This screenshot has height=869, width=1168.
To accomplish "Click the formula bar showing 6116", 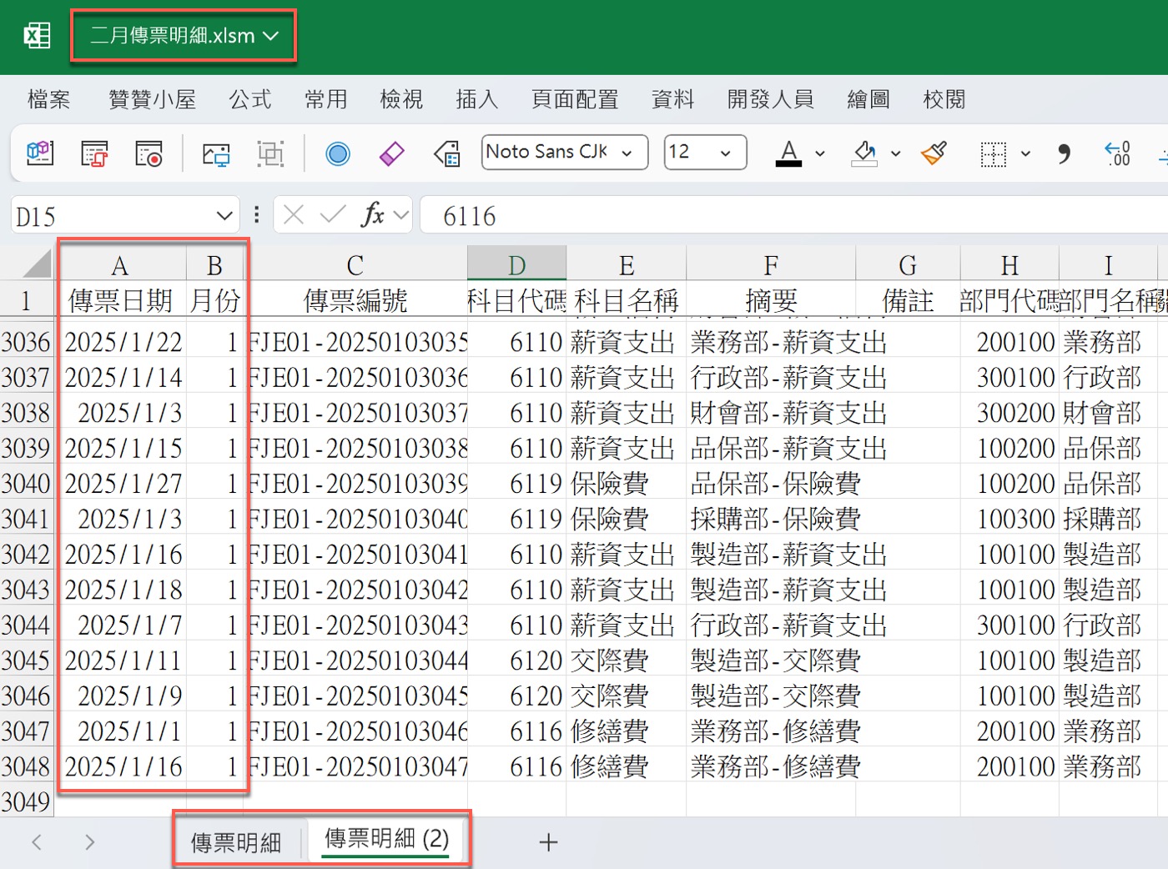I will pos(793,216).
